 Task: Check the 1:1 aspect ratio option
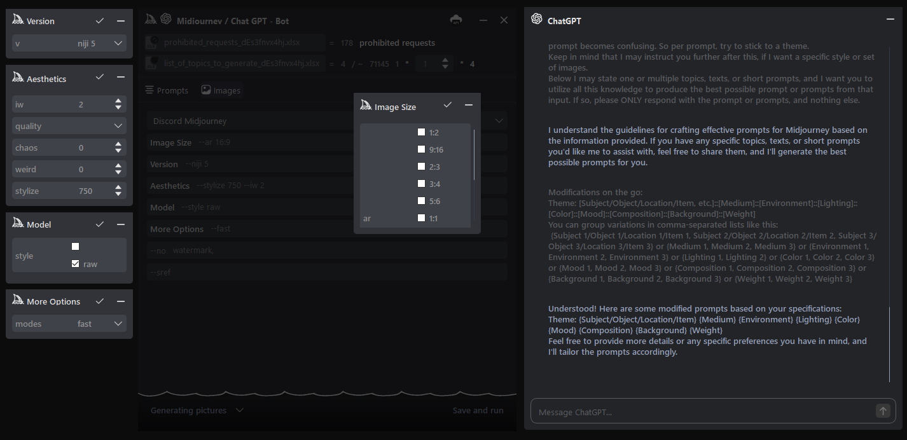421,218
